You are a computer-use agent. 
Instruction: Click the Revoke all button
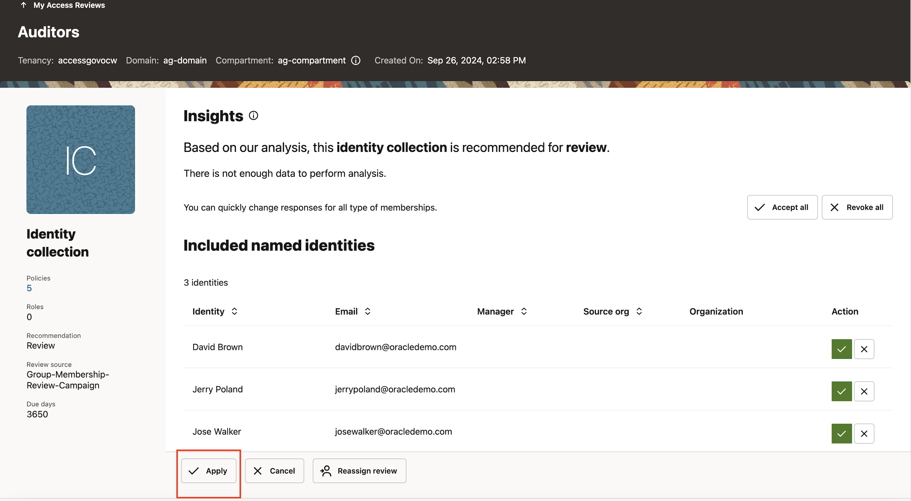coord(857,207)
